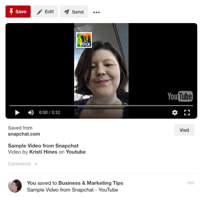
Task: Open Kristi Hines author link
Action: pos(43,152)
